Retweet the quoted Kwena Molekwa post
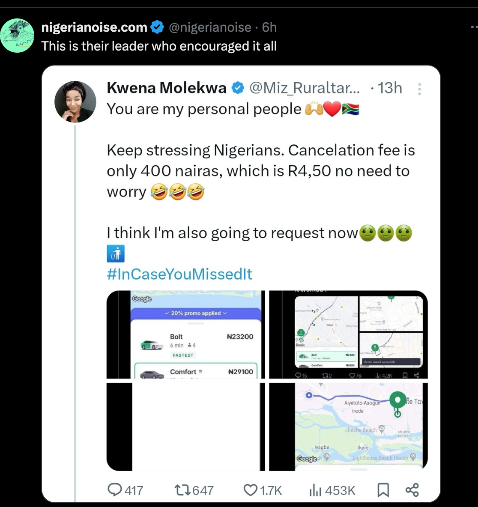Screen dimensions: 478x507 click(183, 490)
